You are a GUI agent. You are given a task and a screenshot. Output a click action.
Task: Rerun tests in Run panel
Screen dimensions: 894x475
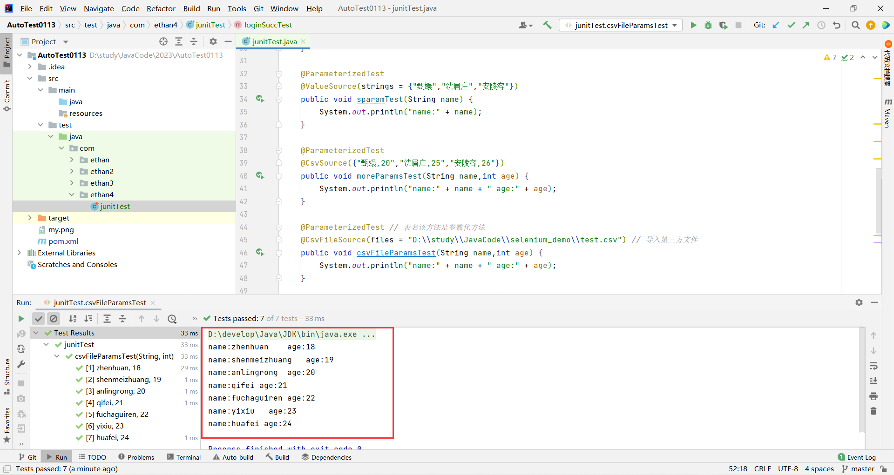[21, 319]
